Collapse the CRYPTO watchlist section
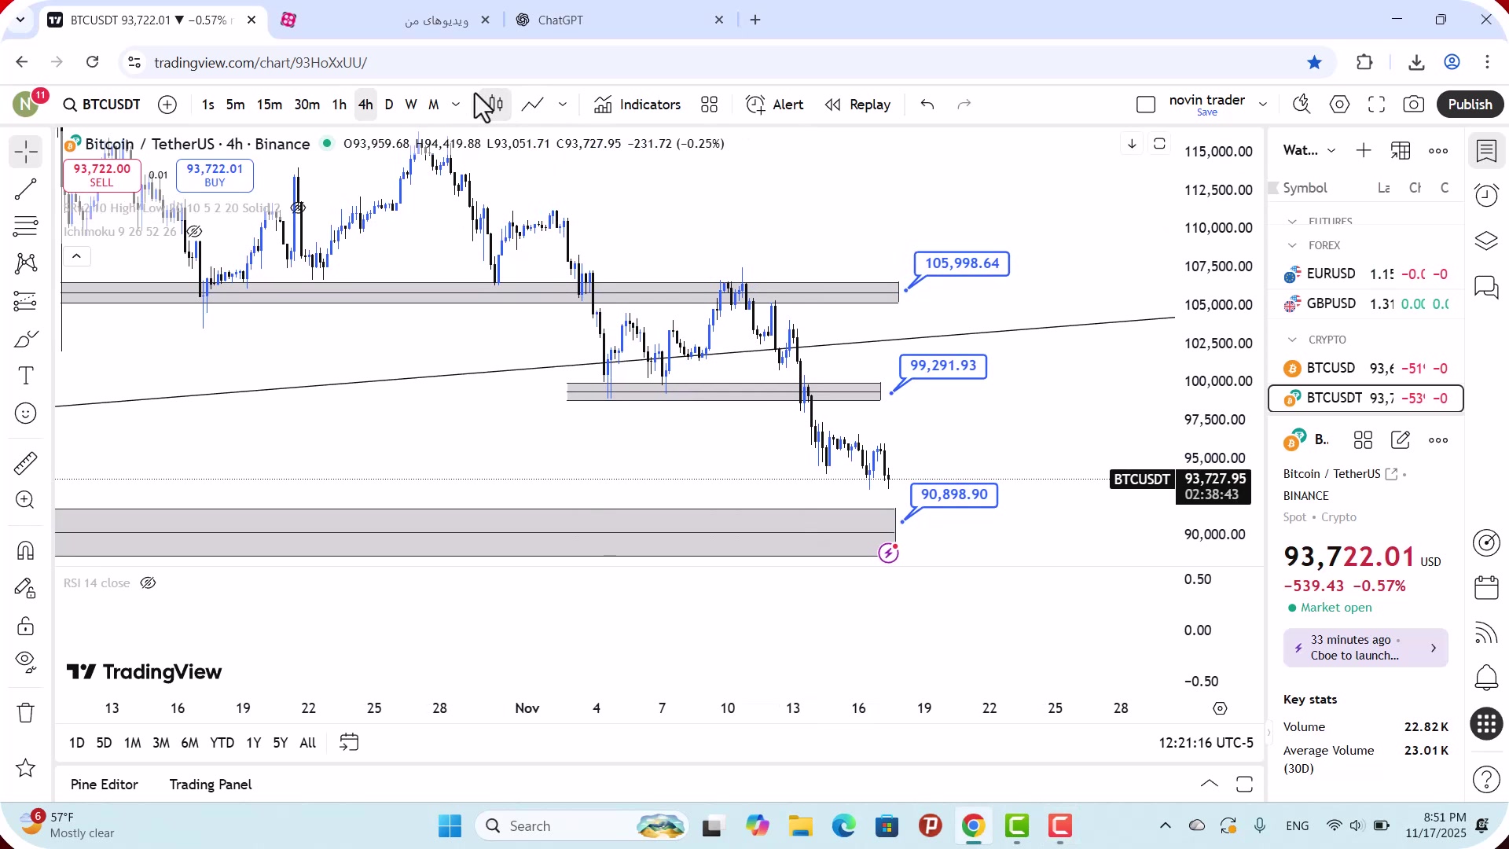 (x=1292, y=340)
